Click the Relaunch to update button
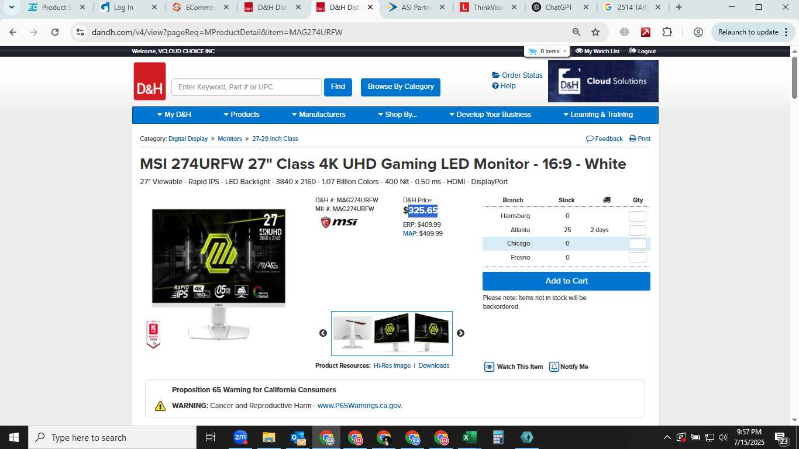The width and height of the screenshot is (799, 449). point(752,32)
